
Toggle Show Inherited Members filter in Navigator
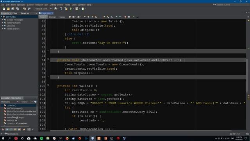click(3, 130)
